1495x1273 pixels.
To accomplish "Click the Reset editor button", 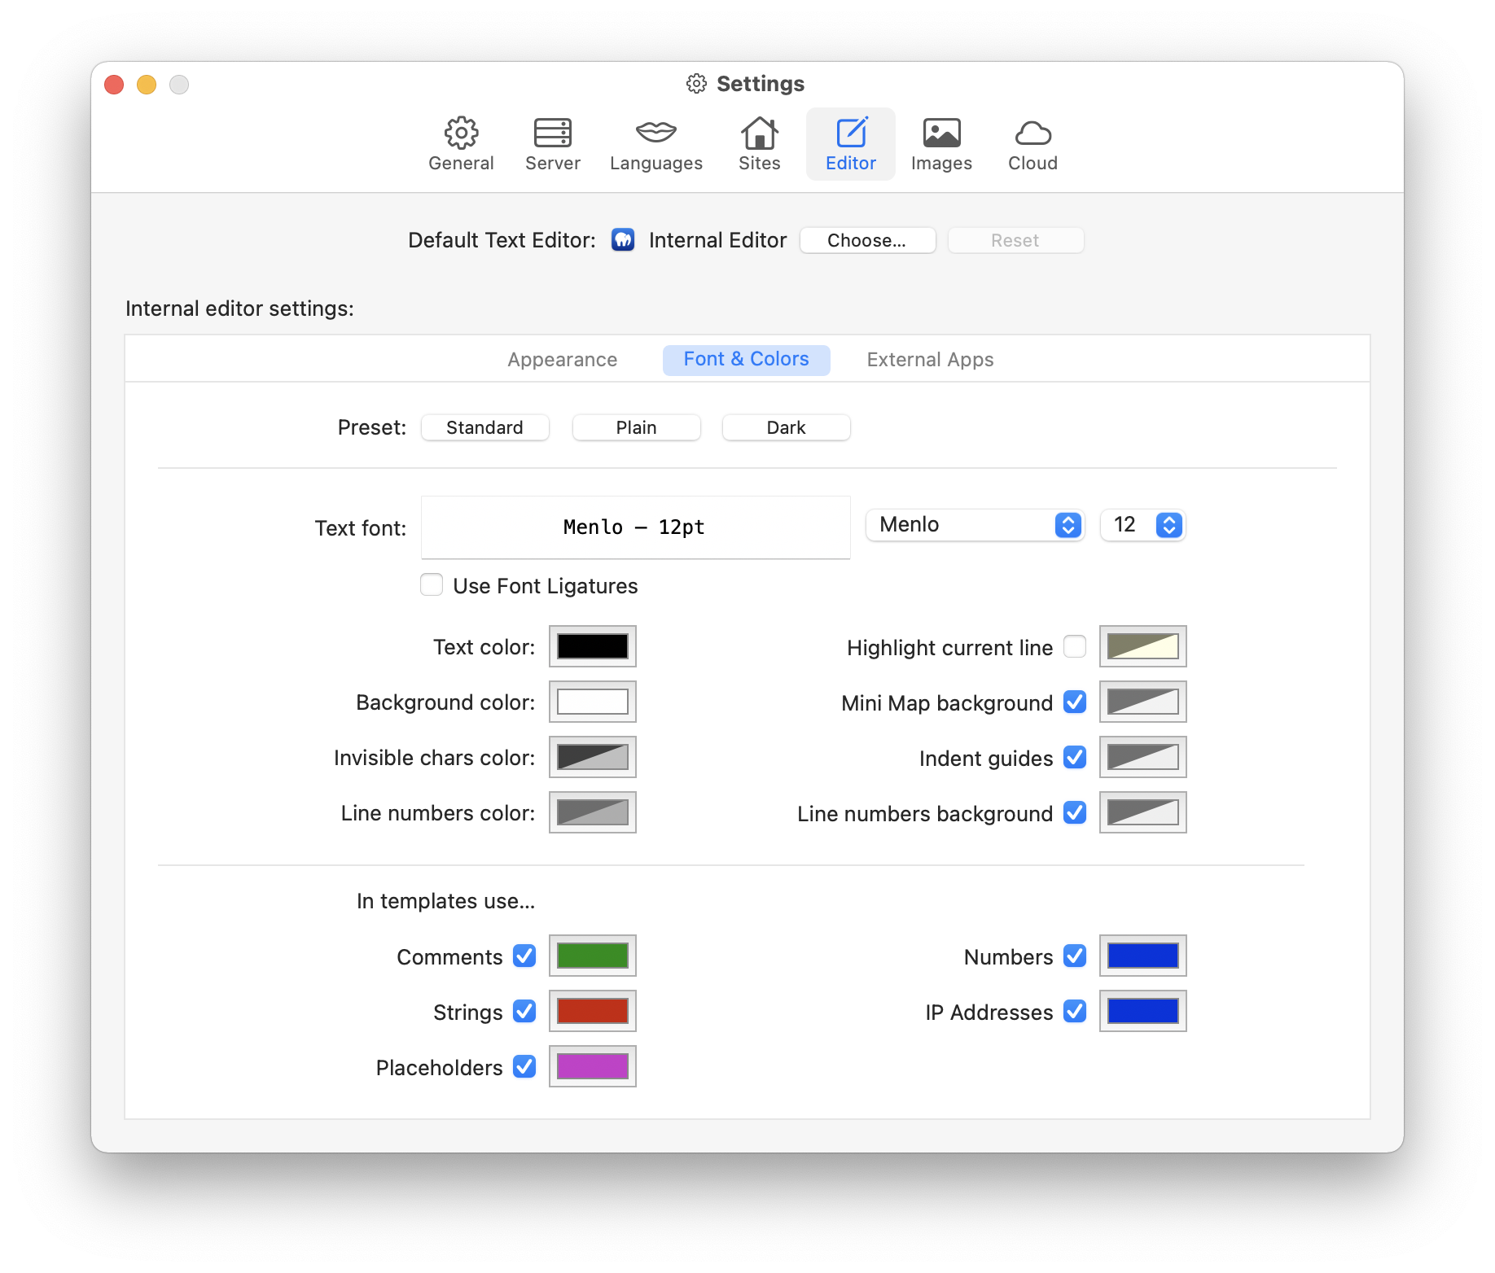I will [x=1015, y=240].
